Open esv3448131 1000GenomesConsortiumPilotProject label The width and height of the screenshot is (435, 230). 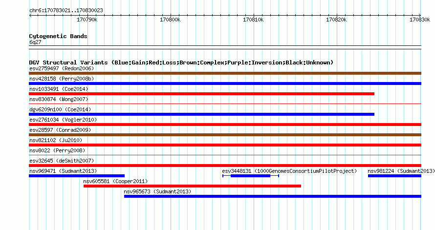click(x=289, y=171)
